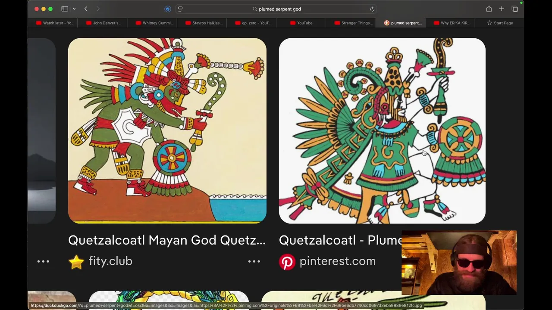Viewport: 552px width, 310px height.
Task: Open the sidebar tab group dropdown arrow
Action: click(74, 9)
